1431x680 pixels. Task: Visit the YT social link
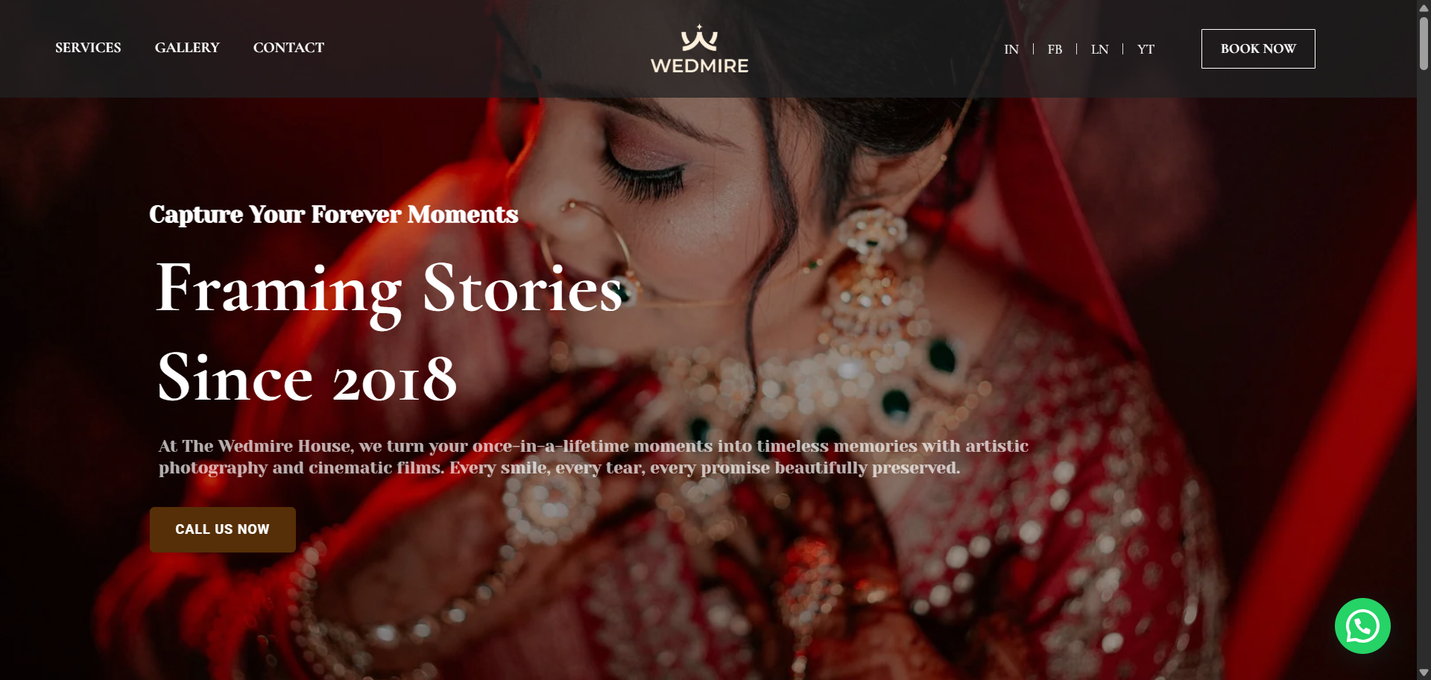(x=1146, y=49)
